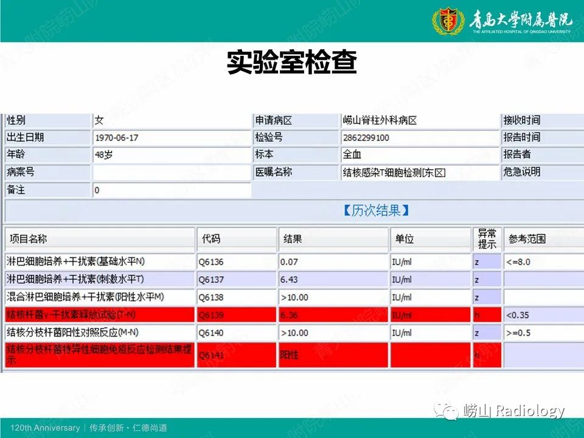
Task: Click the 结核感染T细胞检测[东区] field
Action: click(x=420, y=172)
